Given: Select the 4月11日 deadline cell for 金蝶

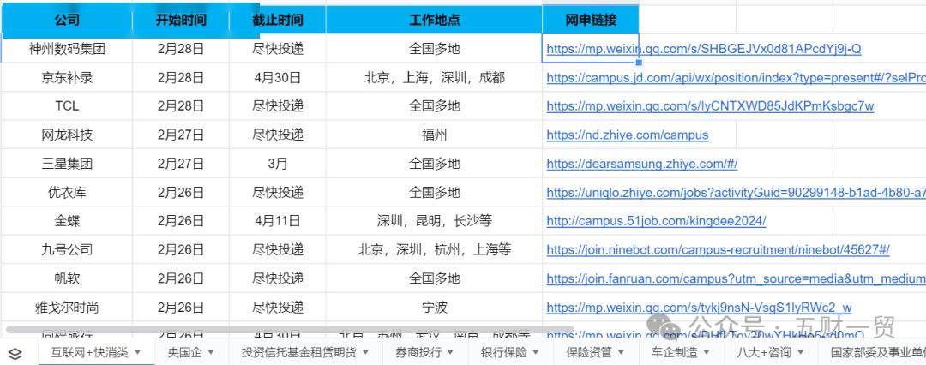Looking at the screenshot, I should coord(278,221).
